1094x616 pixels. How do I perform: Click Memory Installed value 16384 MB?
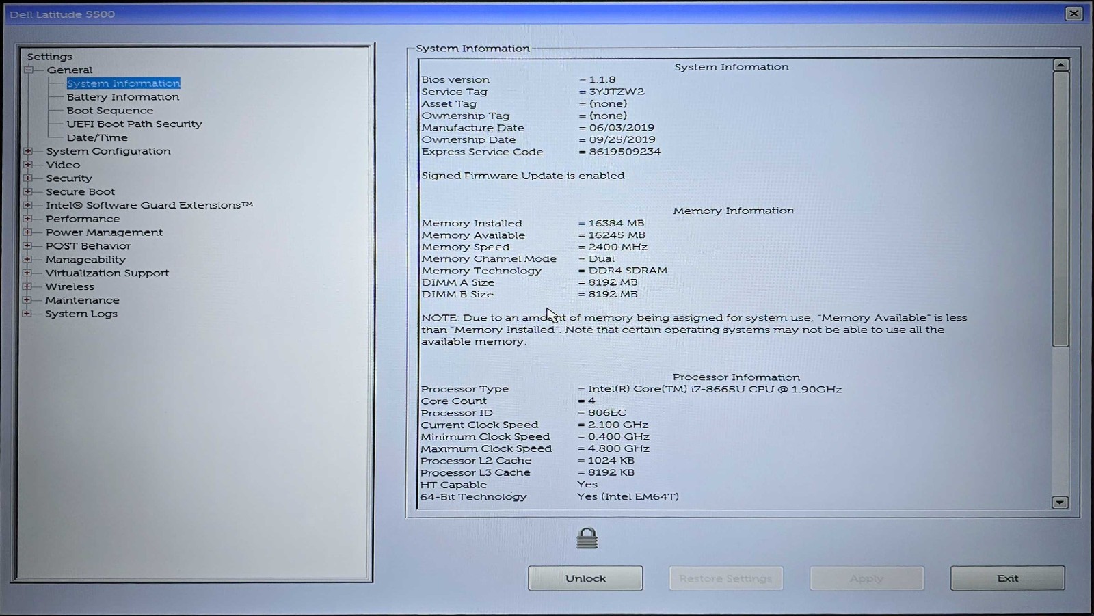616,223
